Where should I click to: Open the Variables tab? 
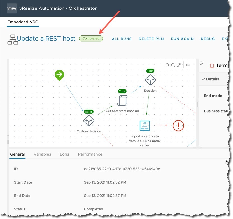pyautogui.click(x=42, y=154)
